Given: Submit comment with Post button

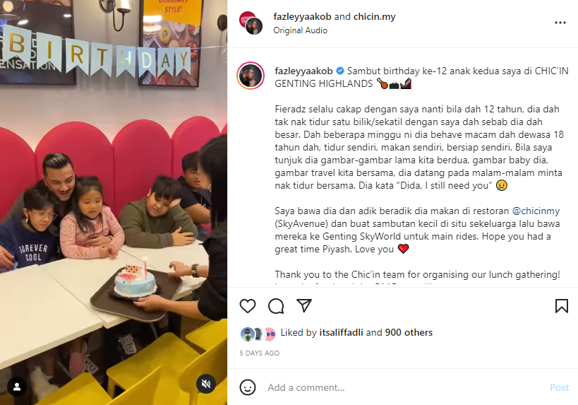Looking at the screenshot, I should (x=559, y=387).
